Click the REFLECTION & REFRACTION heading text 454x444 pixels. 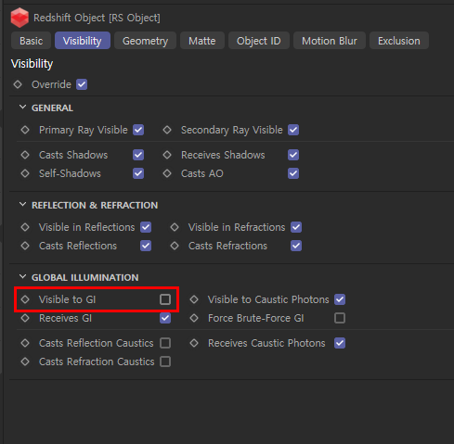tap(95, 205)
